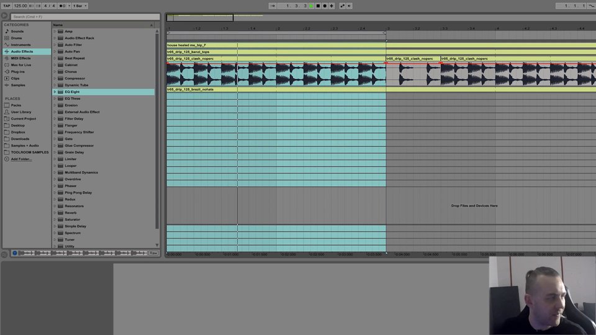Image resolution: width=596 pixels, height=335 pixels.
Task: Toggle the MIDI overdub plus button
Action: (332, 6)
